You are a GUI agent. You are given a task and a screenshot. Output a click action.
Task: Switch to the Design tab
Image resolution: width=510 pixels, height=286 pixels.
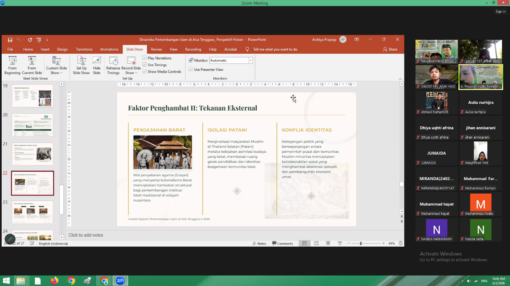pos(62,49)
